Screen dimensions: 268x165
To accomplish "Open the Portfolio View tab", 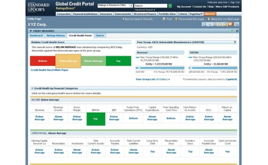I will tap(167, 14).
